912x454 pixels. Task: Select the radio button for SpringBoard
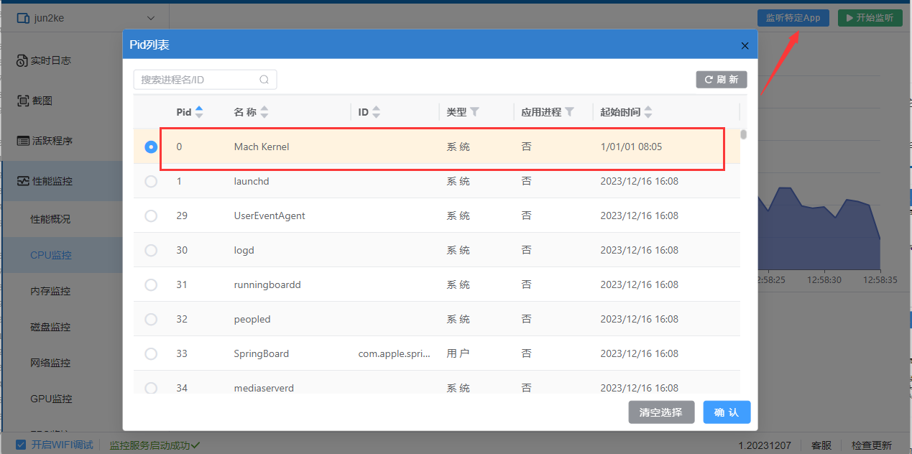click(150, 353)
